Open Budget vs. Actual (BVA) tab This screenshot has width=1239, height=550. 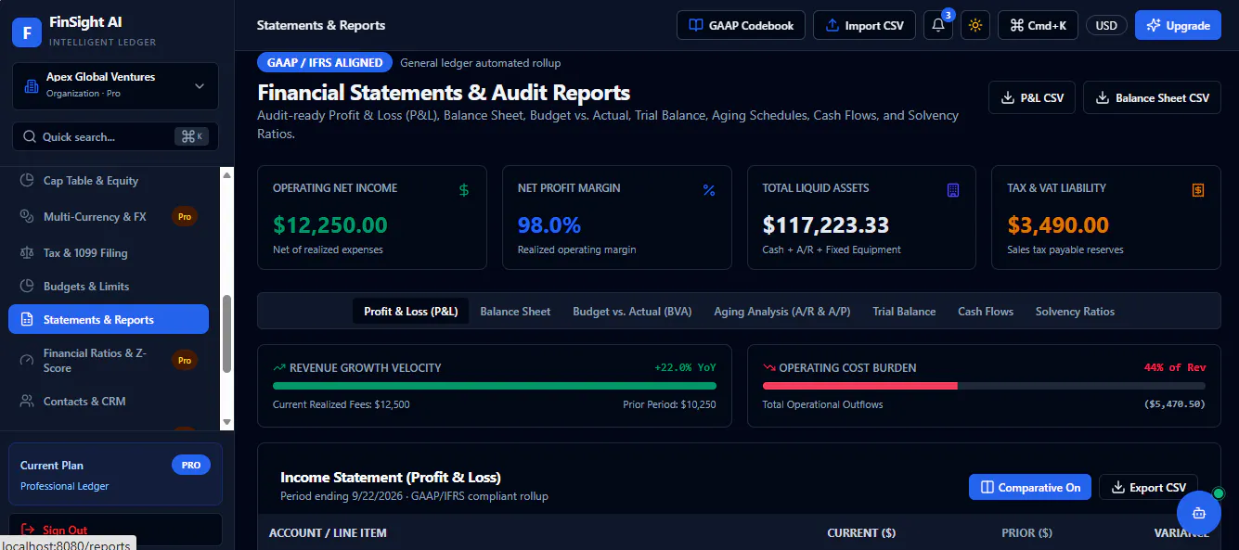tap(632, 312)
